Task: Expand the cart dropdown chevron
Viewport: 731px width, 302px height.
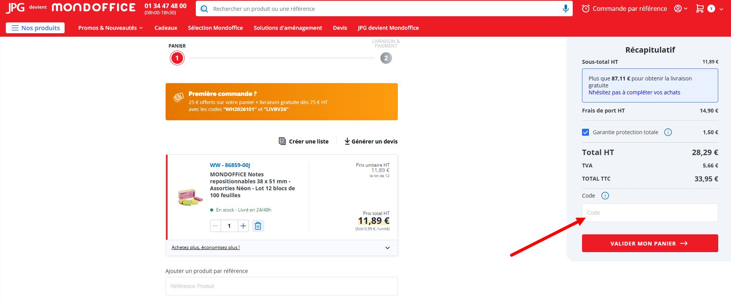Action: [721, 9]
